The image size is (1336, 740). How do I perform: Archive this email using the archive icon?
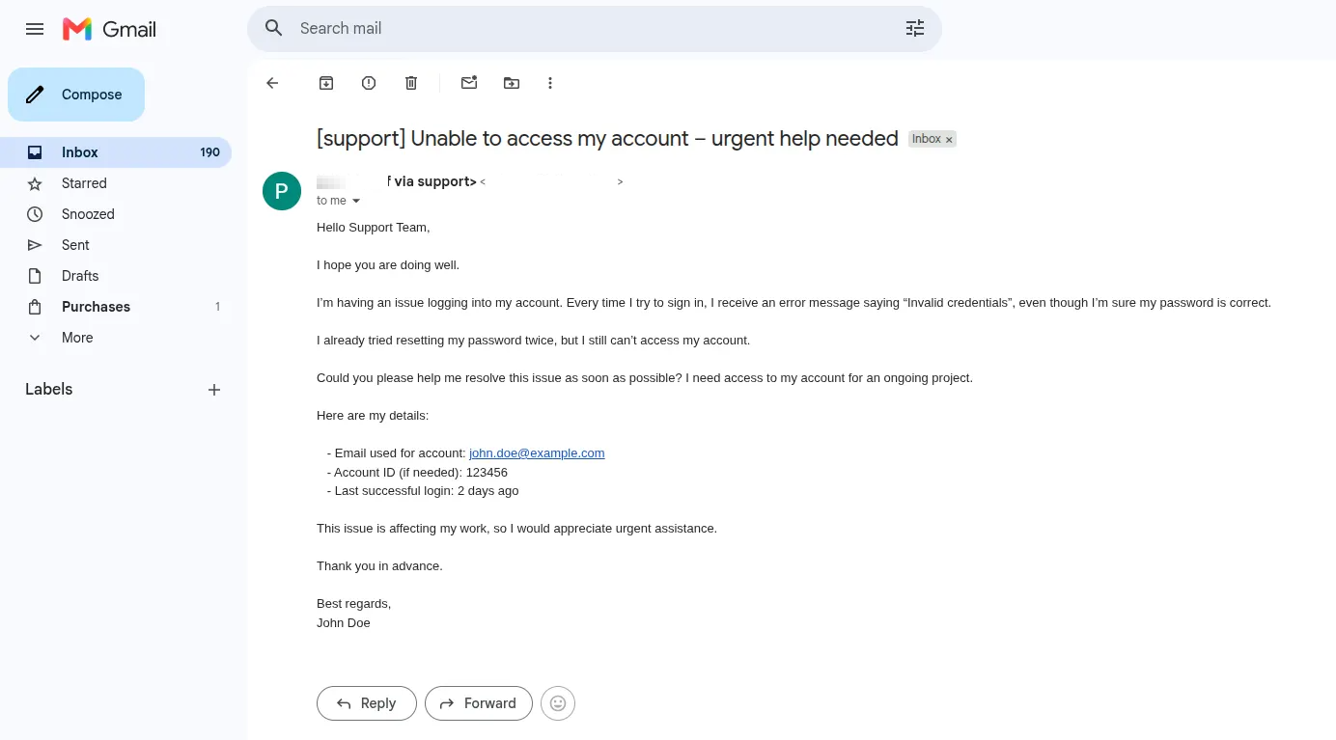326,83
